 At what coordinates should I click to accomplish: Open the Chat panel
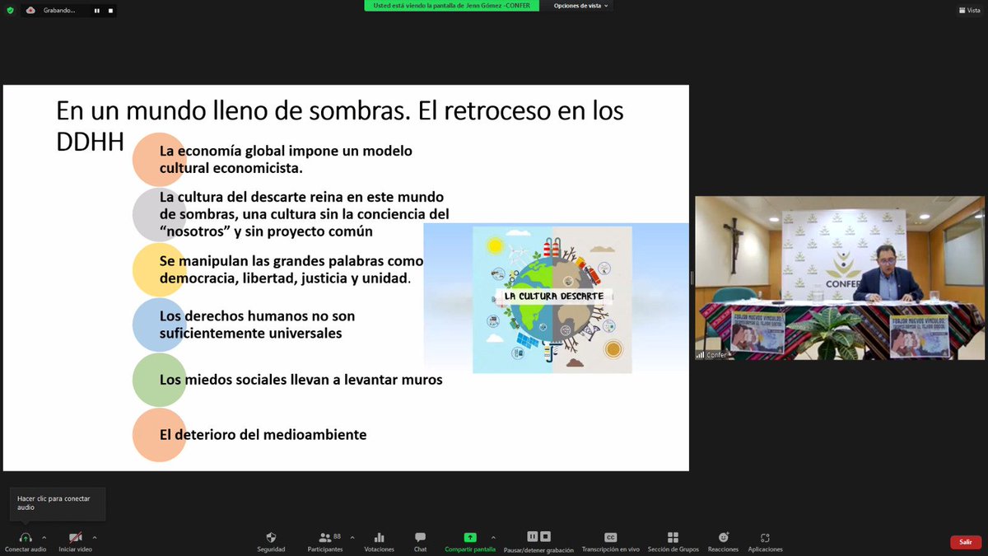click(x=420, y=541)
